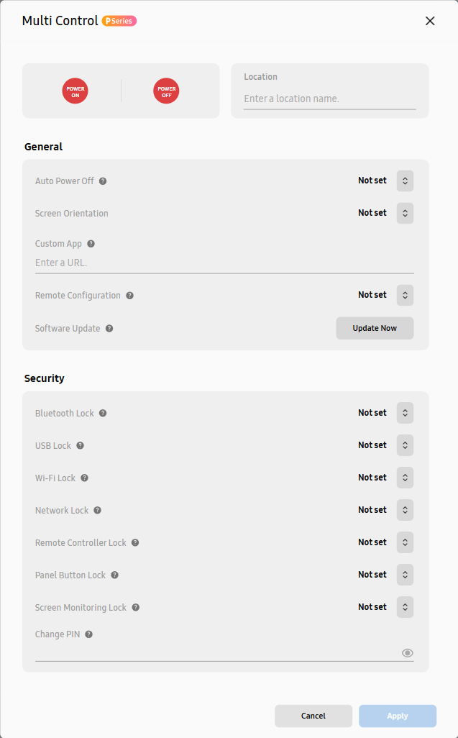This screenshot has height=738, width=458.
Task: Click help icon beside Custom App
Action: click(x=91, y=244)
